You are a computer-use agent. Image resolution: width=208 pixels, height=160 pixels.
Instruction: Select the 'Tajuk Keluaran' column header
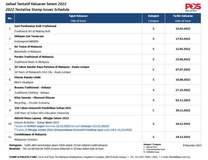coord(78,16)
